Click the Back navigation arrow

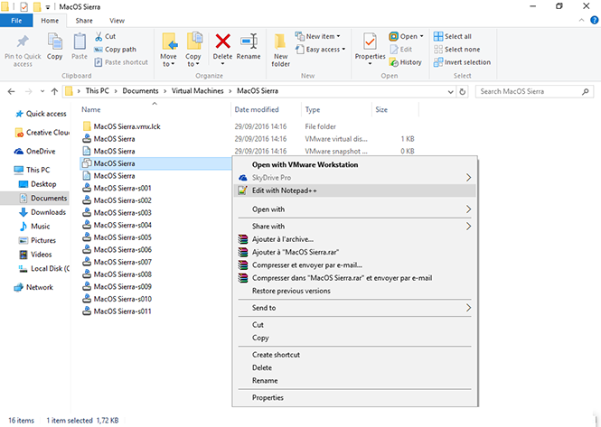(11, 91)
